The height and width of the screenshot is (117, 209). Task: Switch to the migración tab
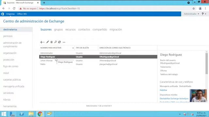point(116,30)
